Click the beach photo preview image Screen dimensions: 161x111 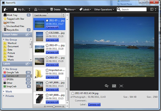tap(114, 47)
